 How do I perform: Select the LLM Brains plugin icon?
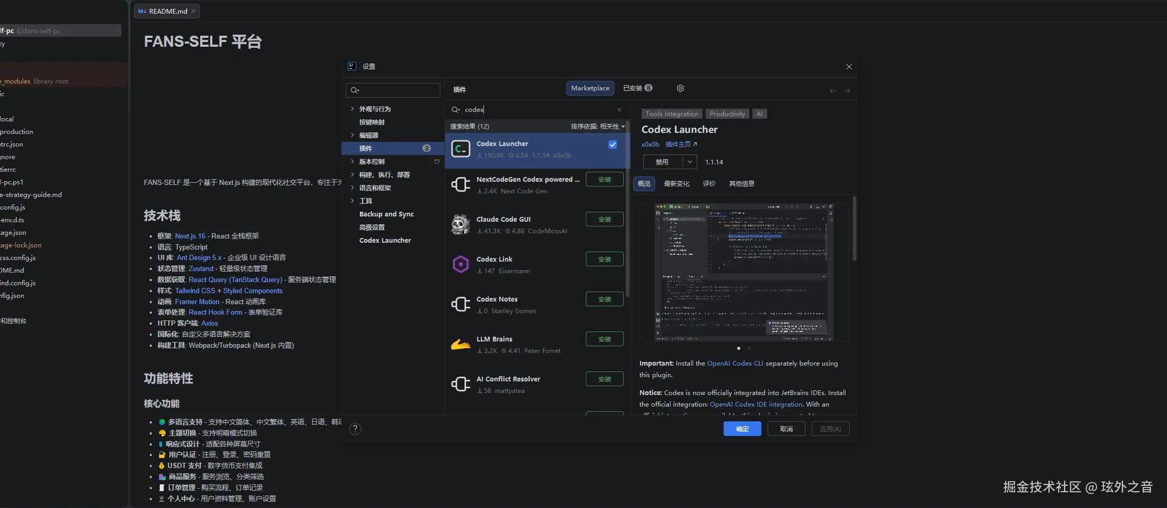pos(461,345)
